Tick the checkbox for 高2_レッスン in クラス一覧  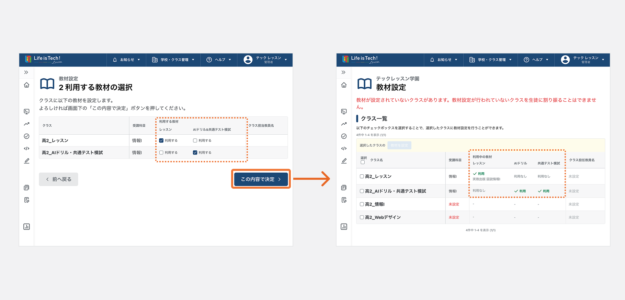point(362,176)
